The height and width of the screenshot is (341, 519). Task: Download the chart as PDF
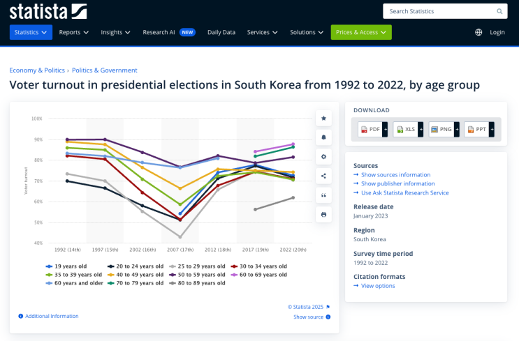(372, 129)
